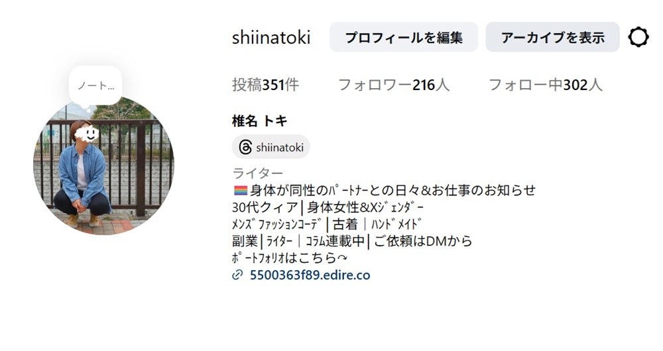View the フォロー中302人 following list
Viewport: 663px width, 351px height.
(x=546, y=85)
